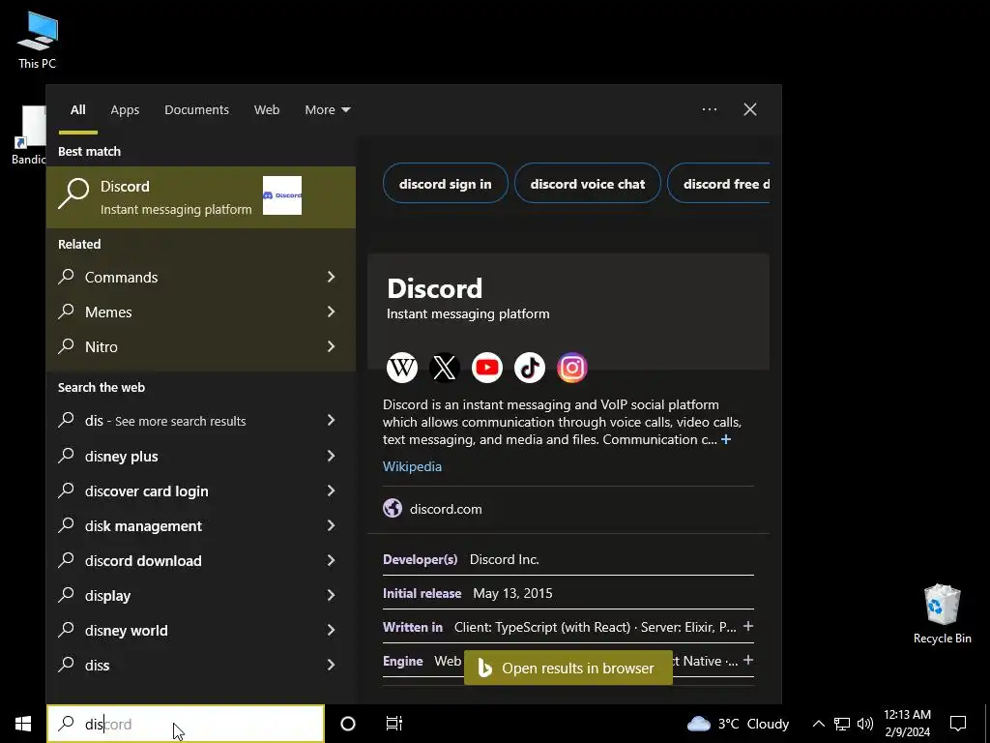Click the Developer(s) label
Image resolution: width=990 pixels, height=743 pixels.
click(420, 559)
